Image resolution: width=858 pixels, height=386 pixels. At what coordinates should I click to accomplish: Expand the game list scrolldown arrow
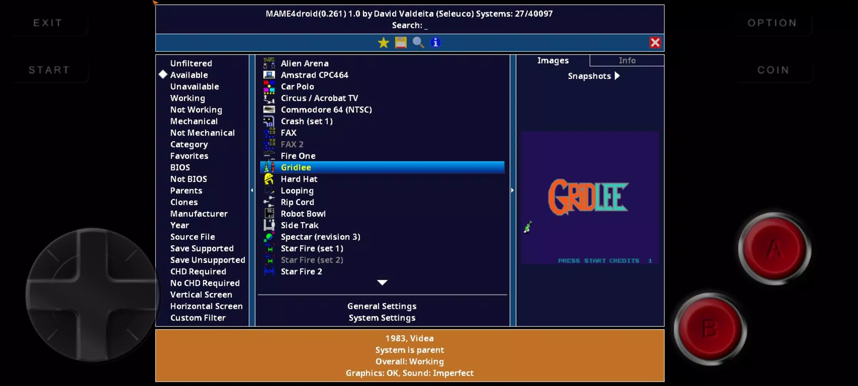(x=381, y=283)
